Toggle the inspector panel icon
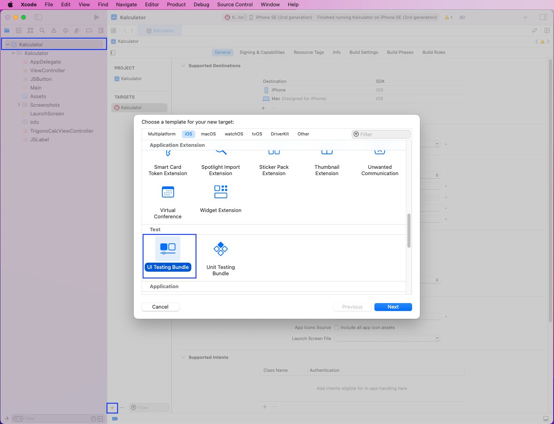The image size is (554, 424). pyautogui.click(x=543, y=17)
